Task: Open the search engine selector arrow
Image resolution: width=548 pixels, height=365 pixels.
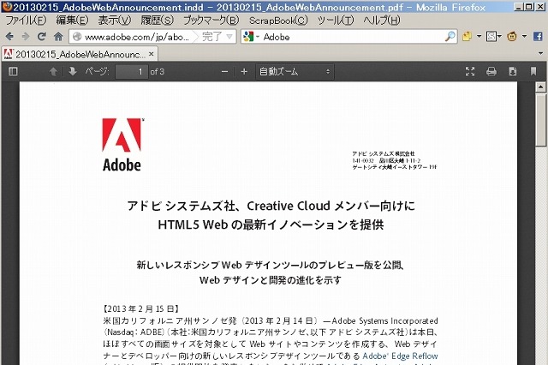Action: 258,36
